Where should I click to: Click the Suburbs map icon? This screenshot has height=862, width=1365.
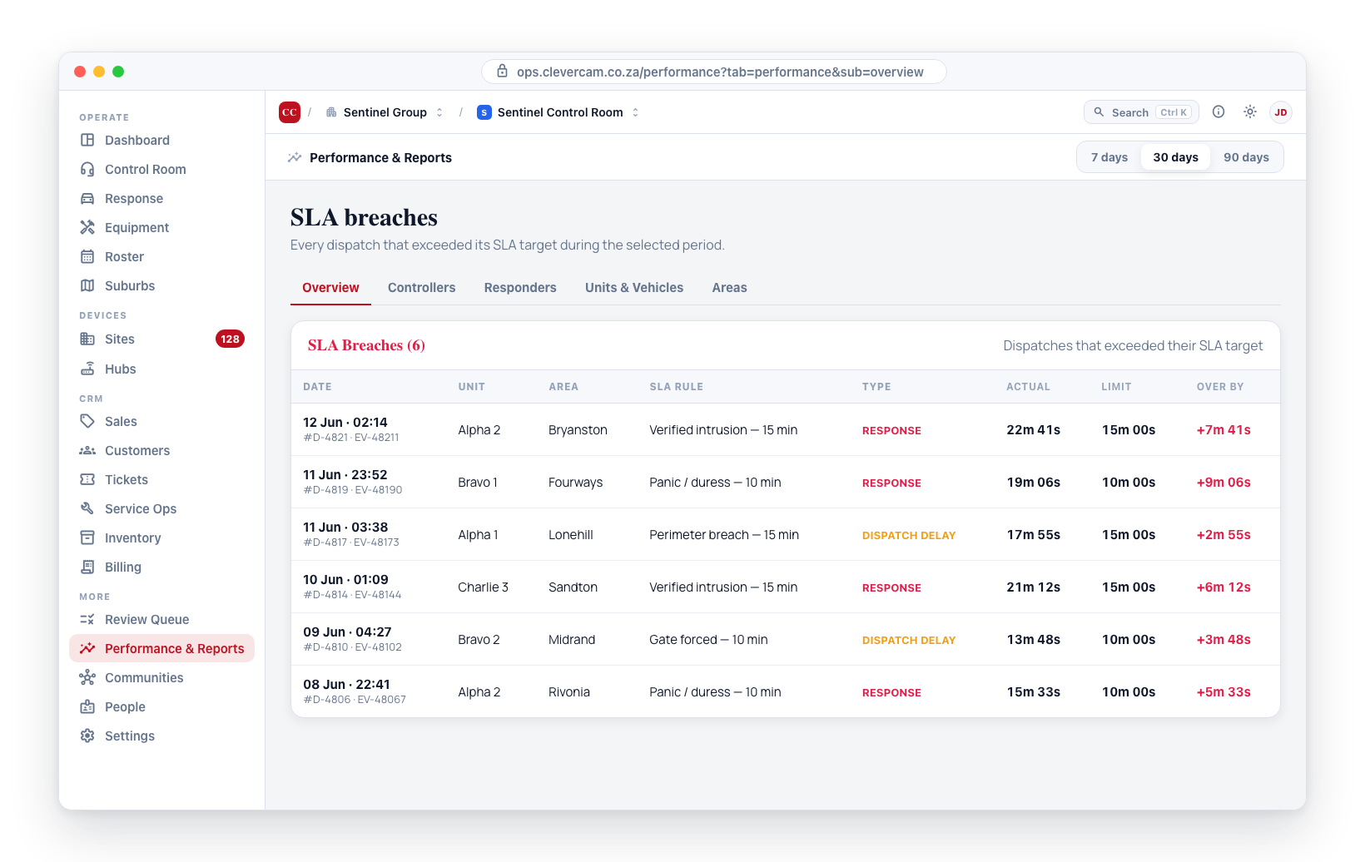tap(87, 285)
